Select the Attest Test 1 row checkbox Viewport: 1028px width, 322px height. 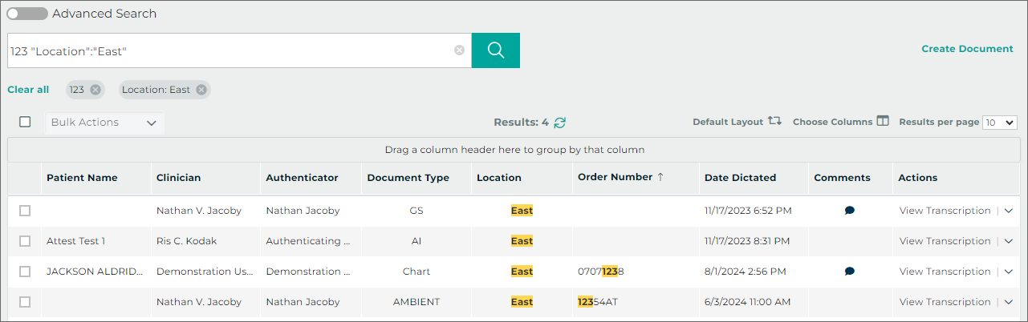click(25, 241)
